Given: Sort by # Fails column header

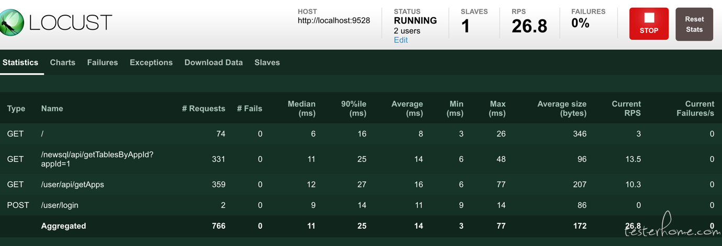Looking at the screenshot, I should (x=249, y=109).
